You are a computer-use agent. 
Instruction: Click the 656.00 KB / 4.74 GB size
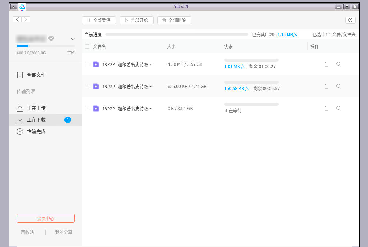click(x=187, y=87)
